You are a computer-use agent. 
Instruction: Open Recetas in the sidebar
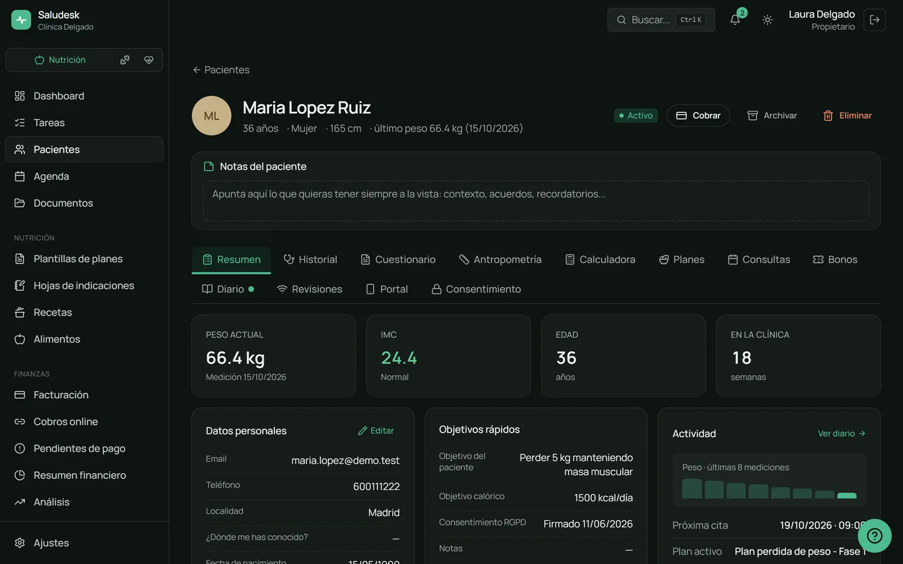(x=84, y=312)
